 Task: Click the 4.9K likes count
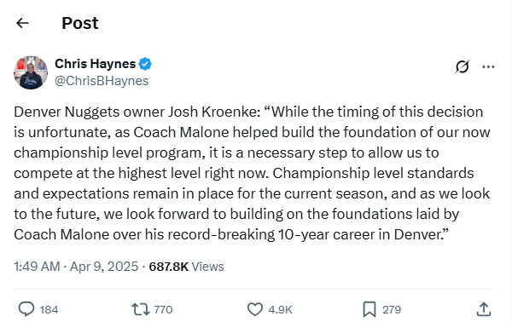[280, 309]
